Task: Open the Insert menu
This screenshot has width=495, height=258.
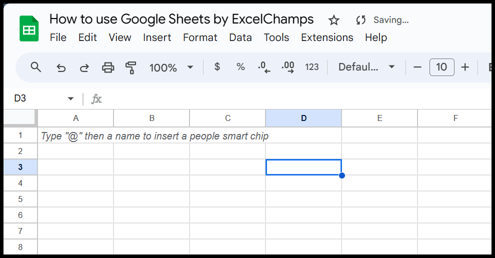Action: pos(157,37)
